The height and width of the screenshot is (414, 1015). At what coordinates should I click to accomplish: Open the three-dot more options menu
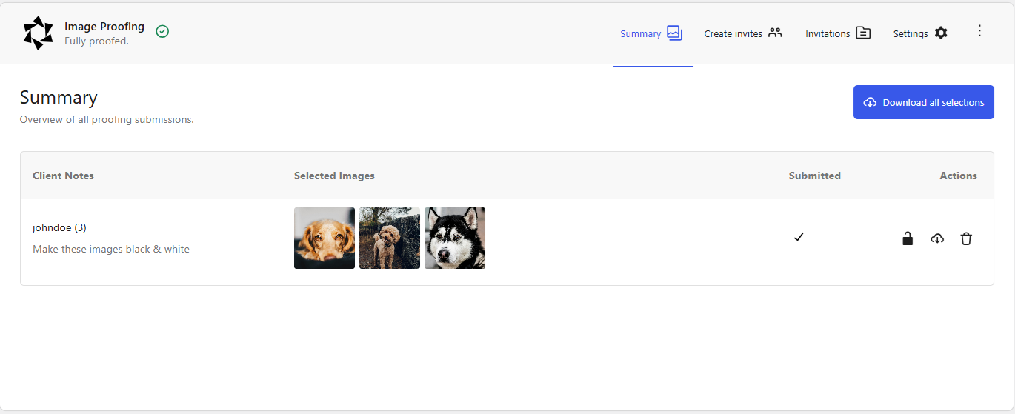979,31
